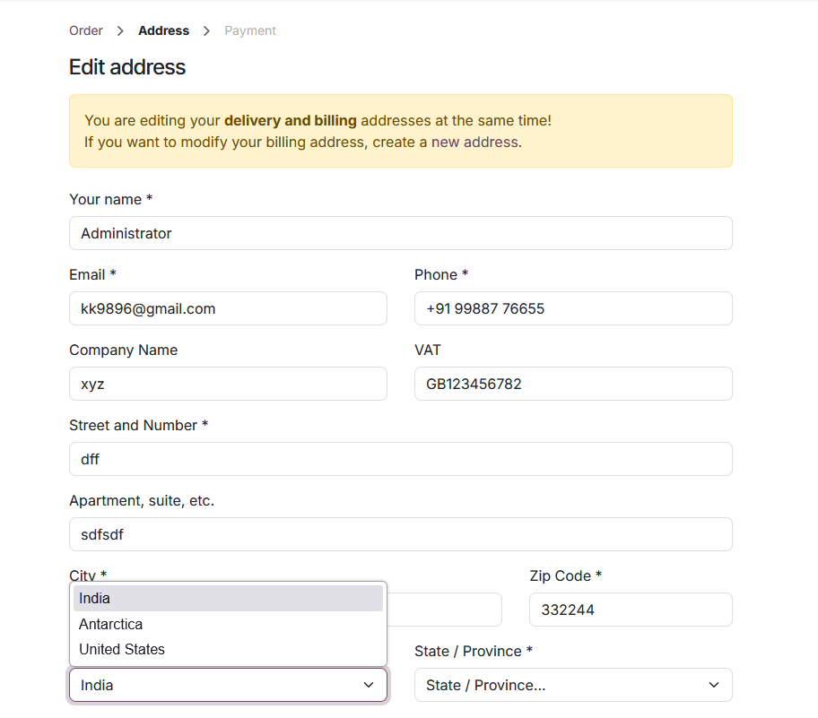Focus the Email input field
Viewport: 818px width, 718px height.
(228, 308)
